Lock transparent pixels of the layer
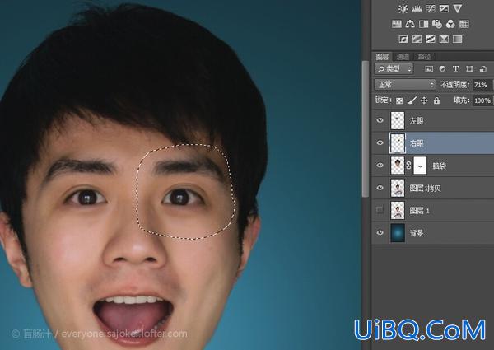This screenshot has height=350, width=494. point(399,100)
